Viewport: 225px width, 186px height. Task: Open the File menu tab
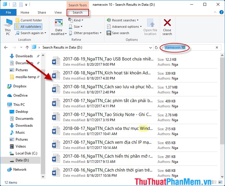pos(8,12)
